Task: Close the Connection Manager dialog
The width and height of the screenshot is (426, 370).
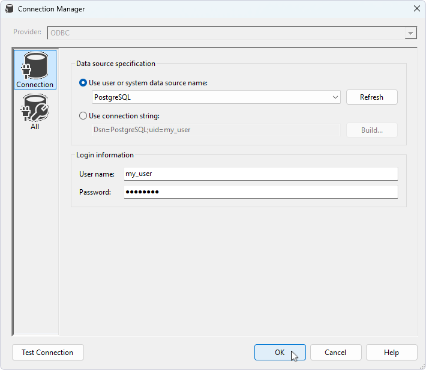Action: coord(416,8)
